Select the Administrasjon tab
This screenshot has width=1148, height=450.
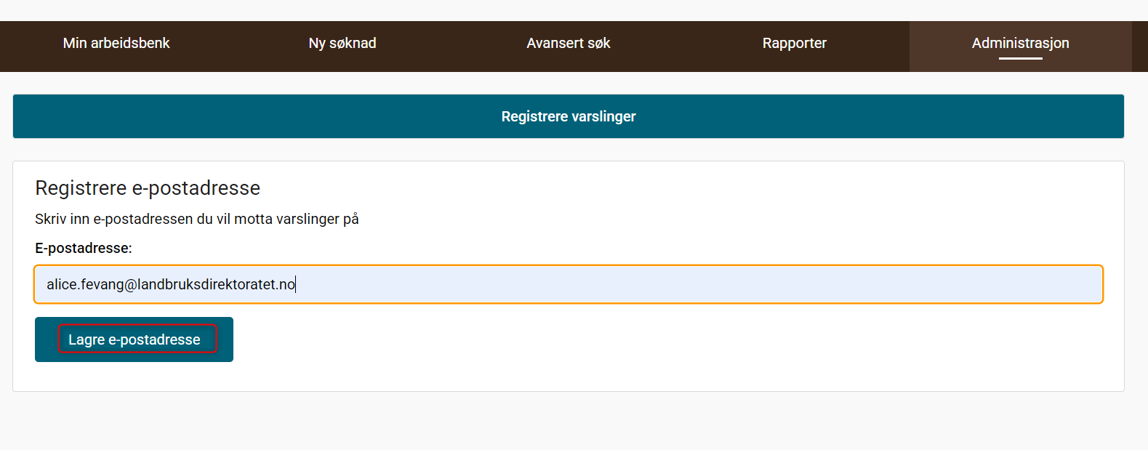pyautogui.click(x=1021, y=44)
